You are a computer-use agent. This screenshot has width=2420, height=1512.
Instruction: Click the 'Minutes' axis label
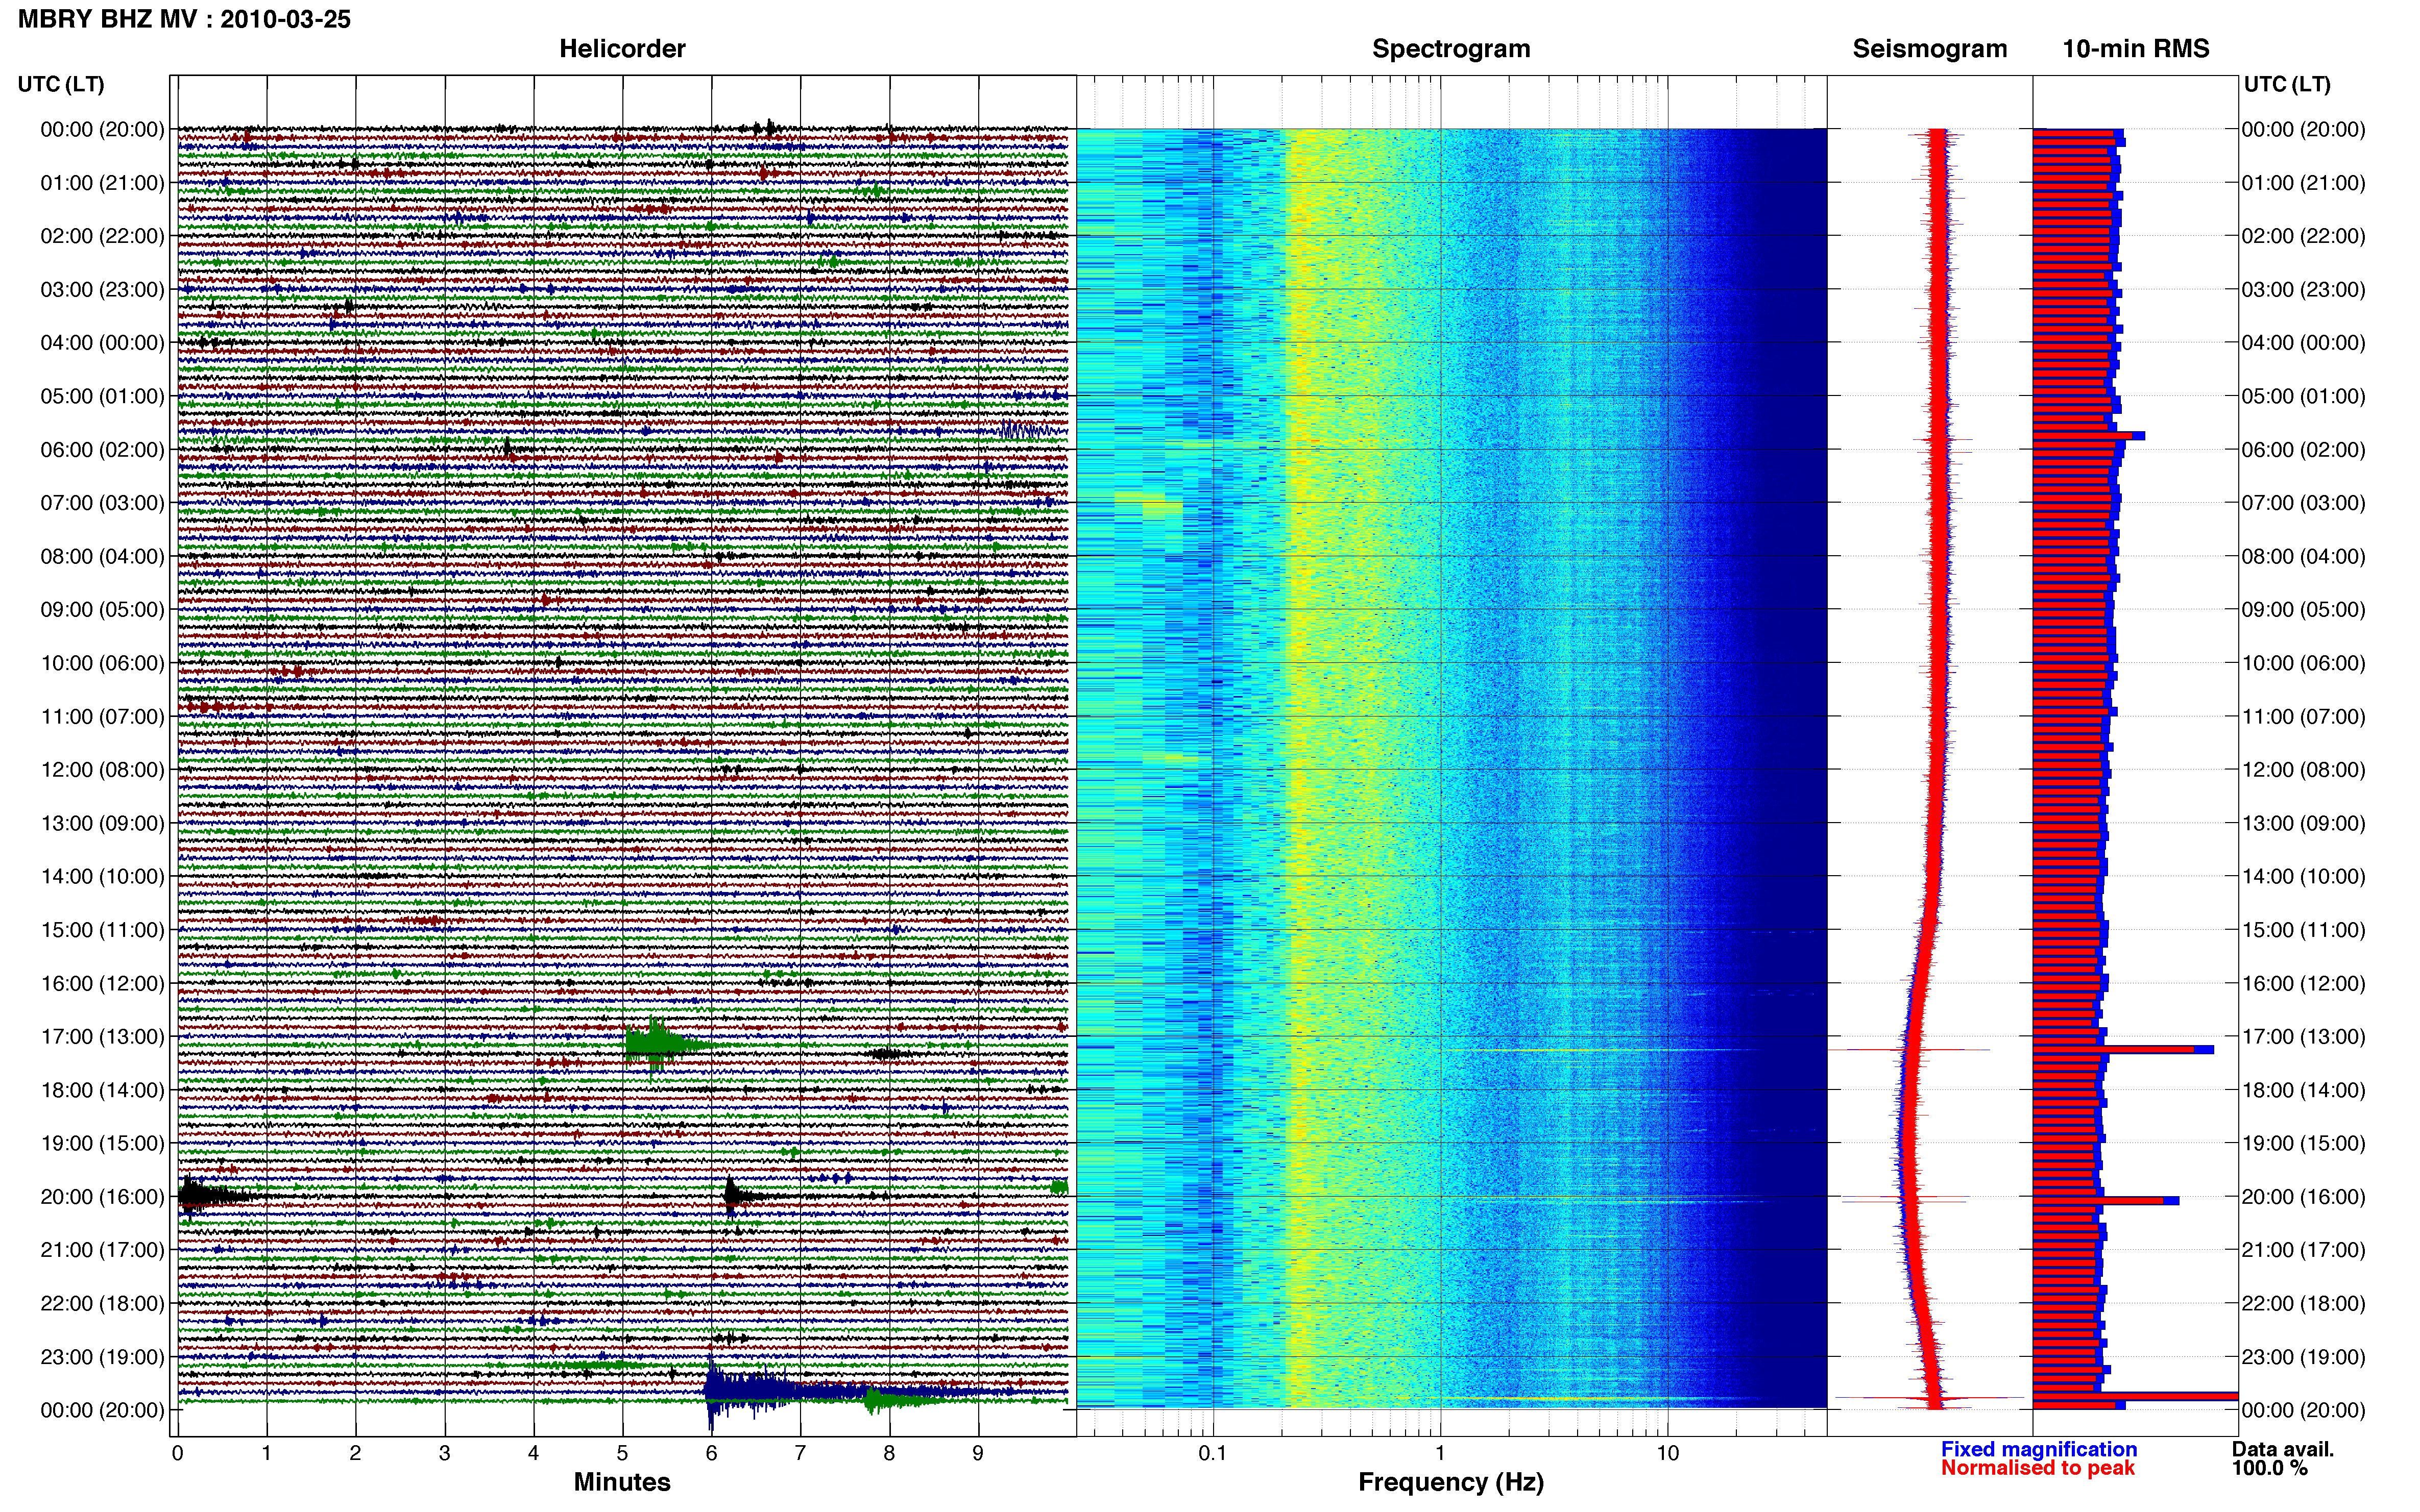coord(621,1482)
